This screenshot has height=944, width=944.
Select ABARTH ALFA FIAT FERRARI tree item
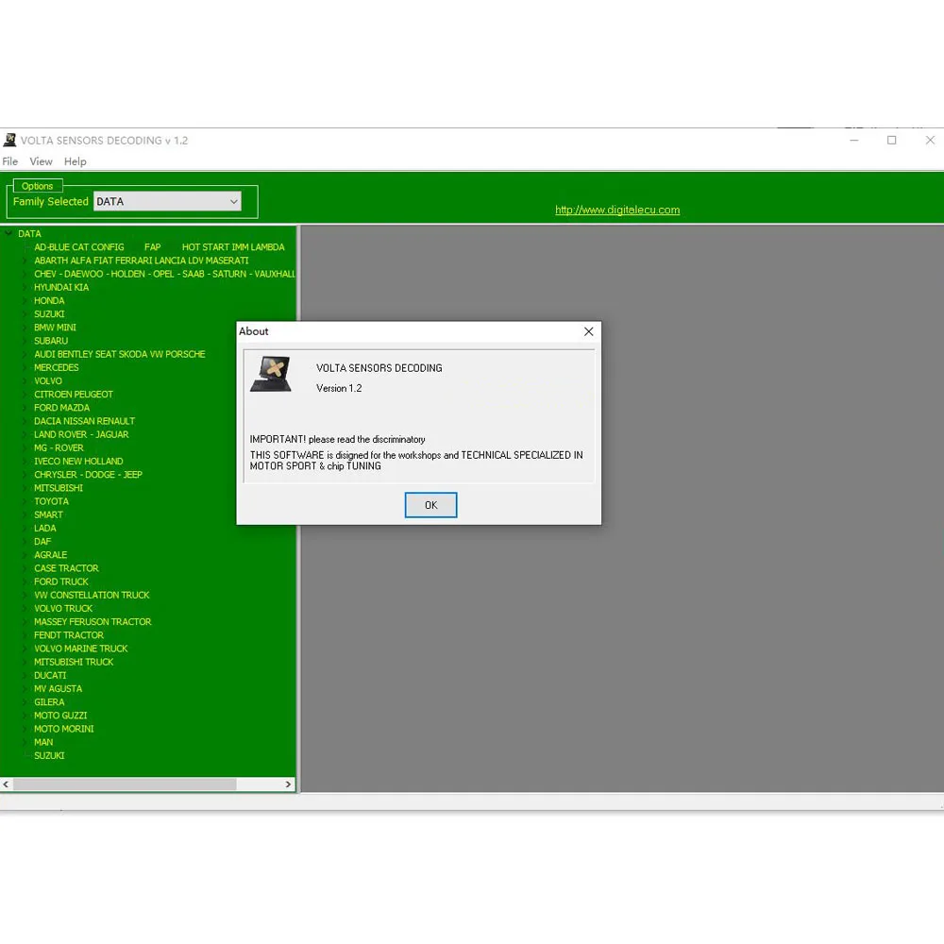(141, 261)
